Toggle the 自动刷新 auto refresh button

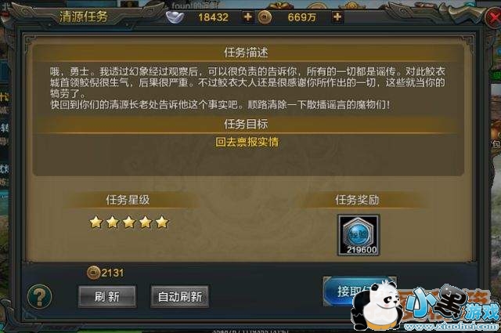pos(179,296)
